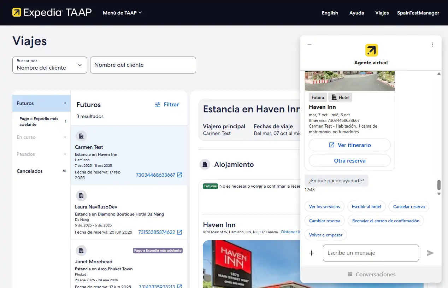Open the Menú de TAAP dropdown
Screen dimensions: 448x288
(x=122, y=13)
